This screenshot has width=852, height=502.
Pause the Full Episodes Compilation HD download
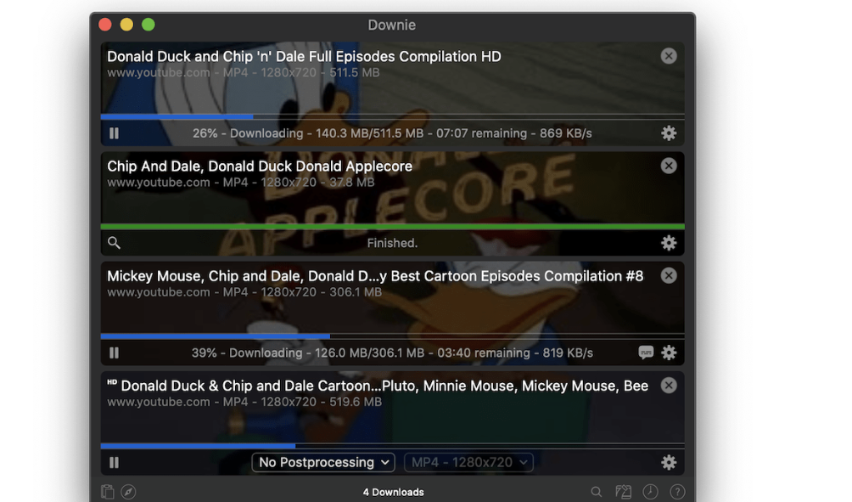(x=115, y=133)
